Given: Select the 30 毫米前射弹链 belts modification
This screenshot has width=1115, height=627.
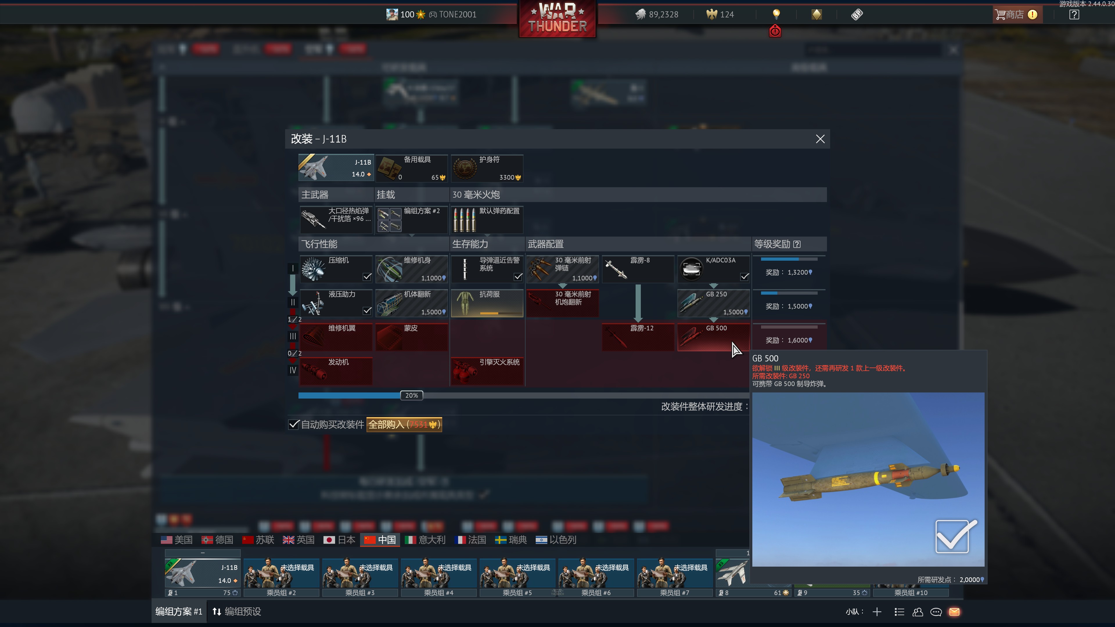Looking at the screenshot, I should click(562, 269).
